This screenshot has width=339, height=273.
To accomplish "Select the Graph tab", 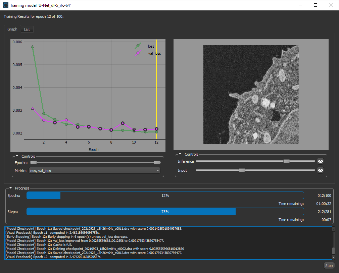I will tap(12, 29).
